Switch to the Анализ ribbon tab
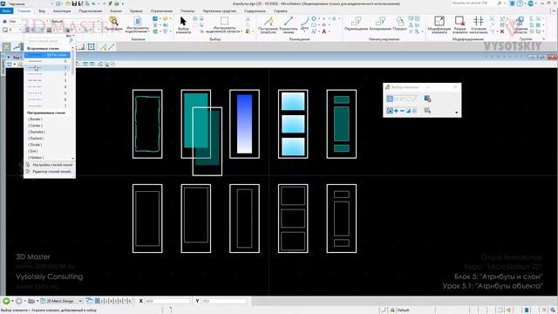This screenshot has height=314, width=558. click(x=116, y=11)
